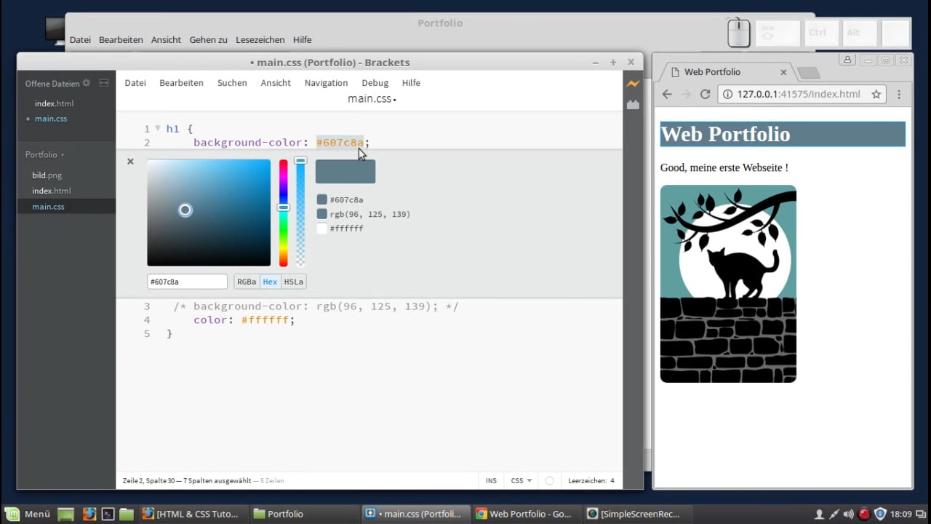This screenshot has height=524, width=931.
Task: Open Suchen menu in Brackets
Action: 232,83
